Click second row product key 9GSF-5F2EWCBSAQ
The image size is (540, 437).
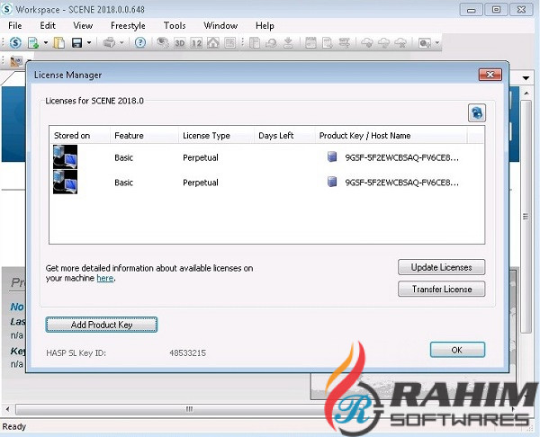coord(402,183)
